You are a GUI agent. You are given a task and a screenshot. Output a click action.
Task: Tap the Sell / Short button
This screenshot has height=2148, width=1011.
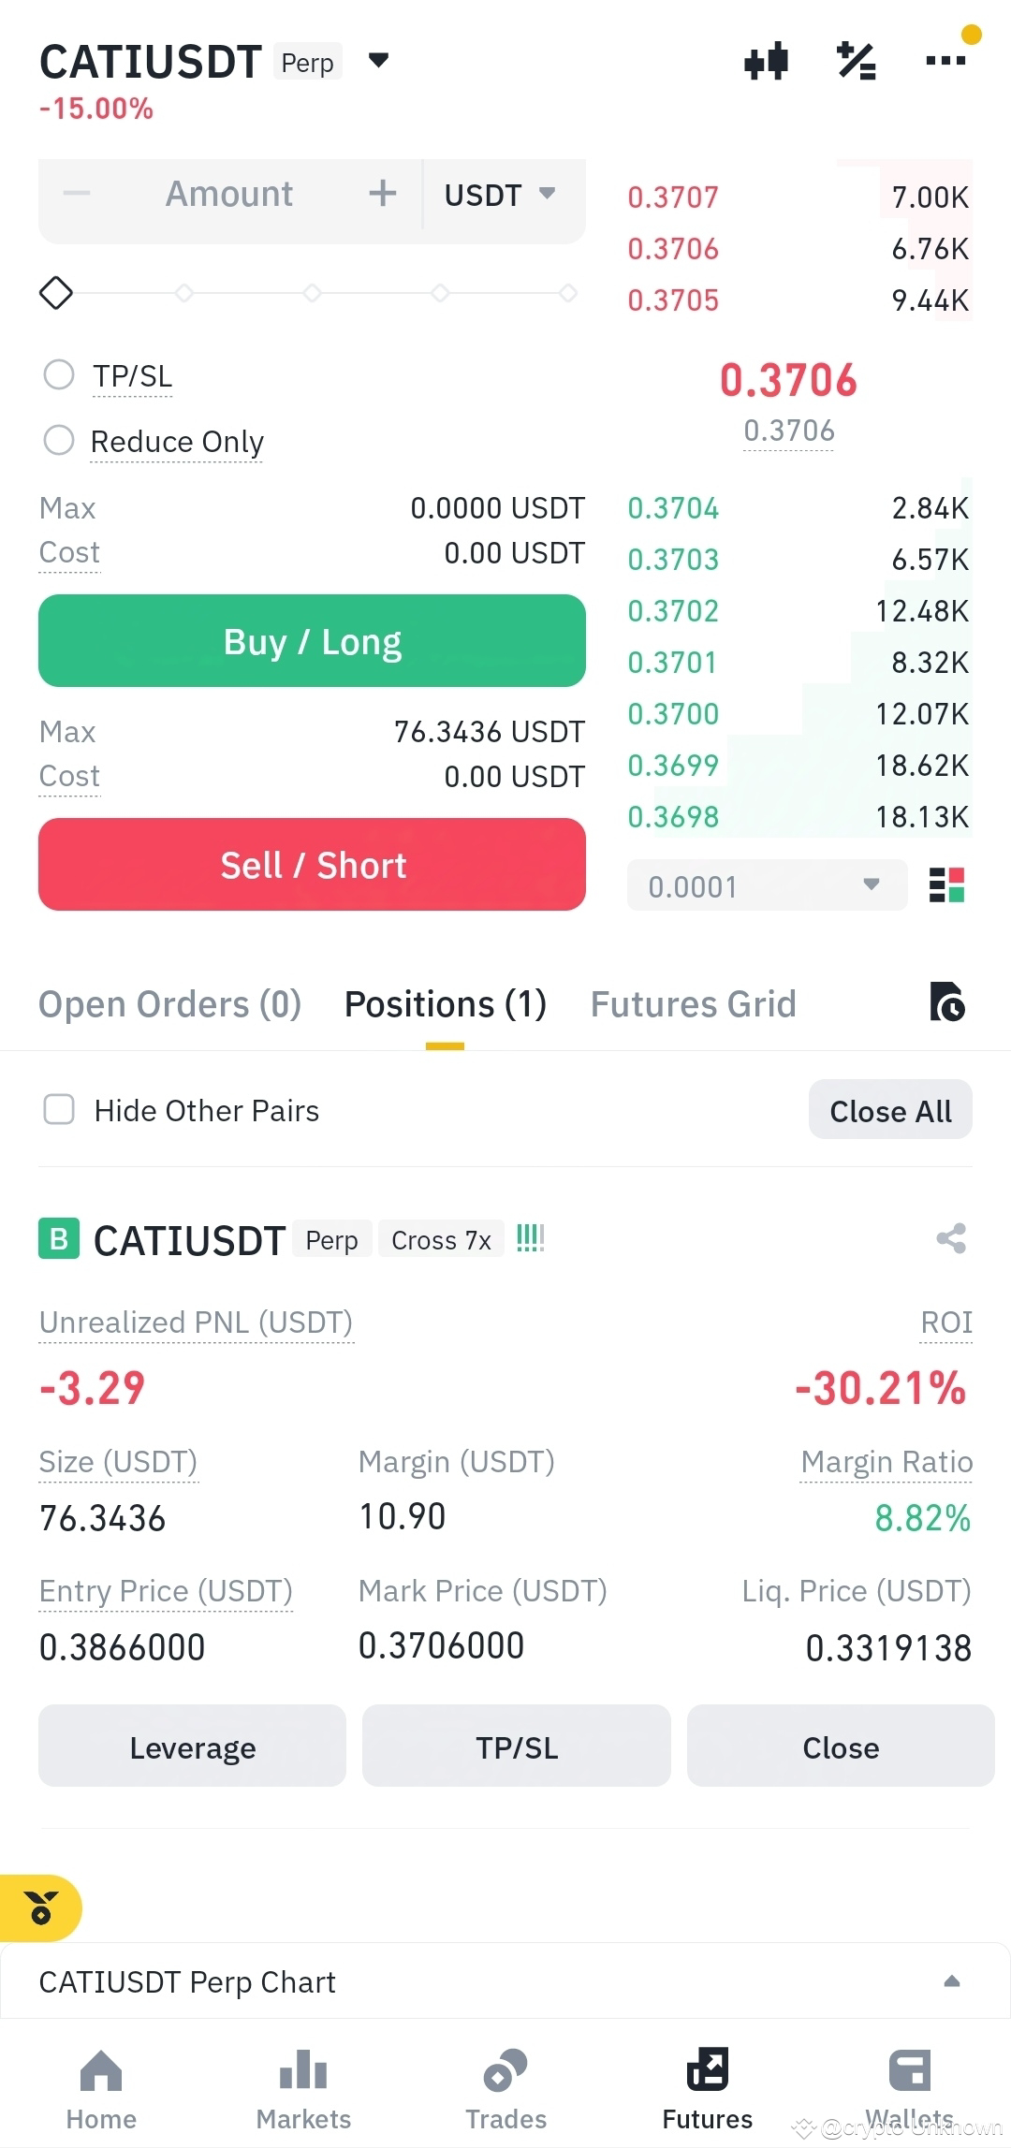click(x=312, y=864)
